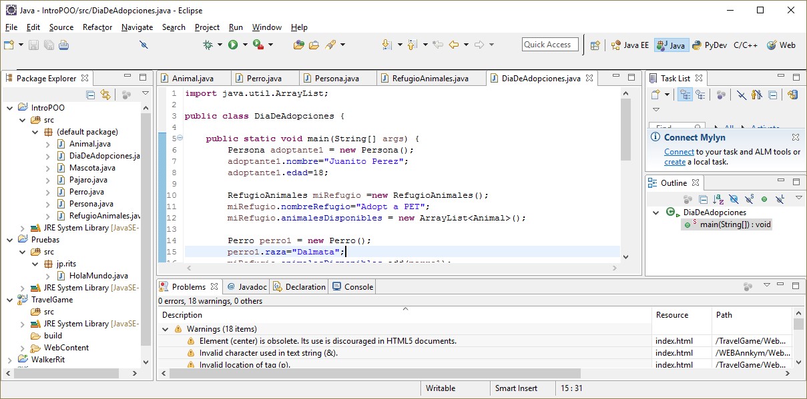Screen dimensions: 807x399
Task: Toggle Hide Fields in Outline view
Action: click(734, 199)
